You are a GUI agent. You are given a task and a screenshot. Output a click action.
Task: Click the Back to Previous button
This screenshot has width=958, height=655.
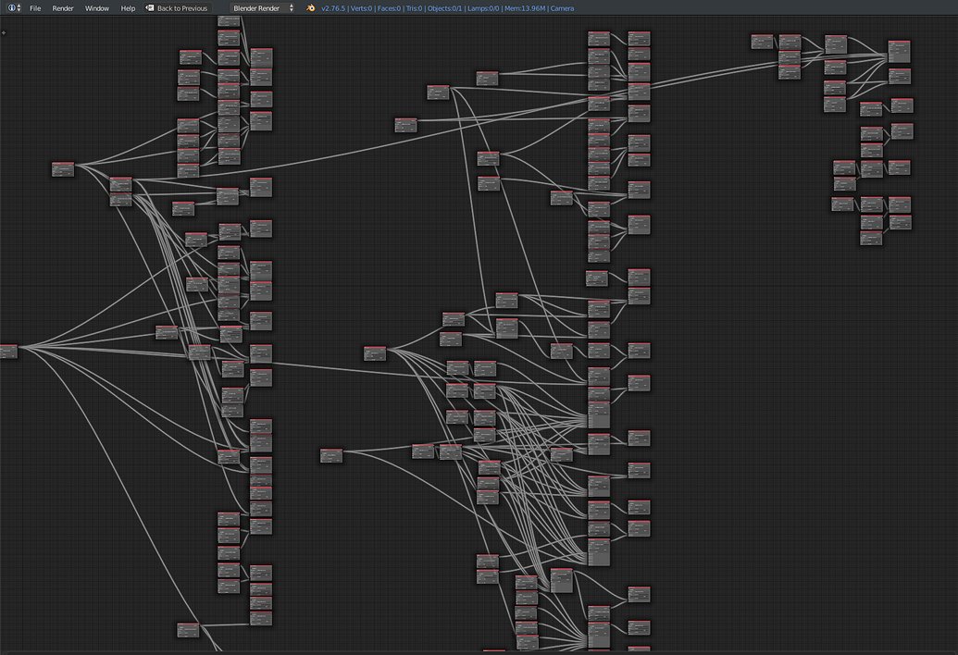(x=177, y=8)
